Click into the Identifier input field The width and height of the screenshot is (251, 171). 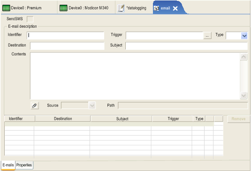tap(66, 35)
